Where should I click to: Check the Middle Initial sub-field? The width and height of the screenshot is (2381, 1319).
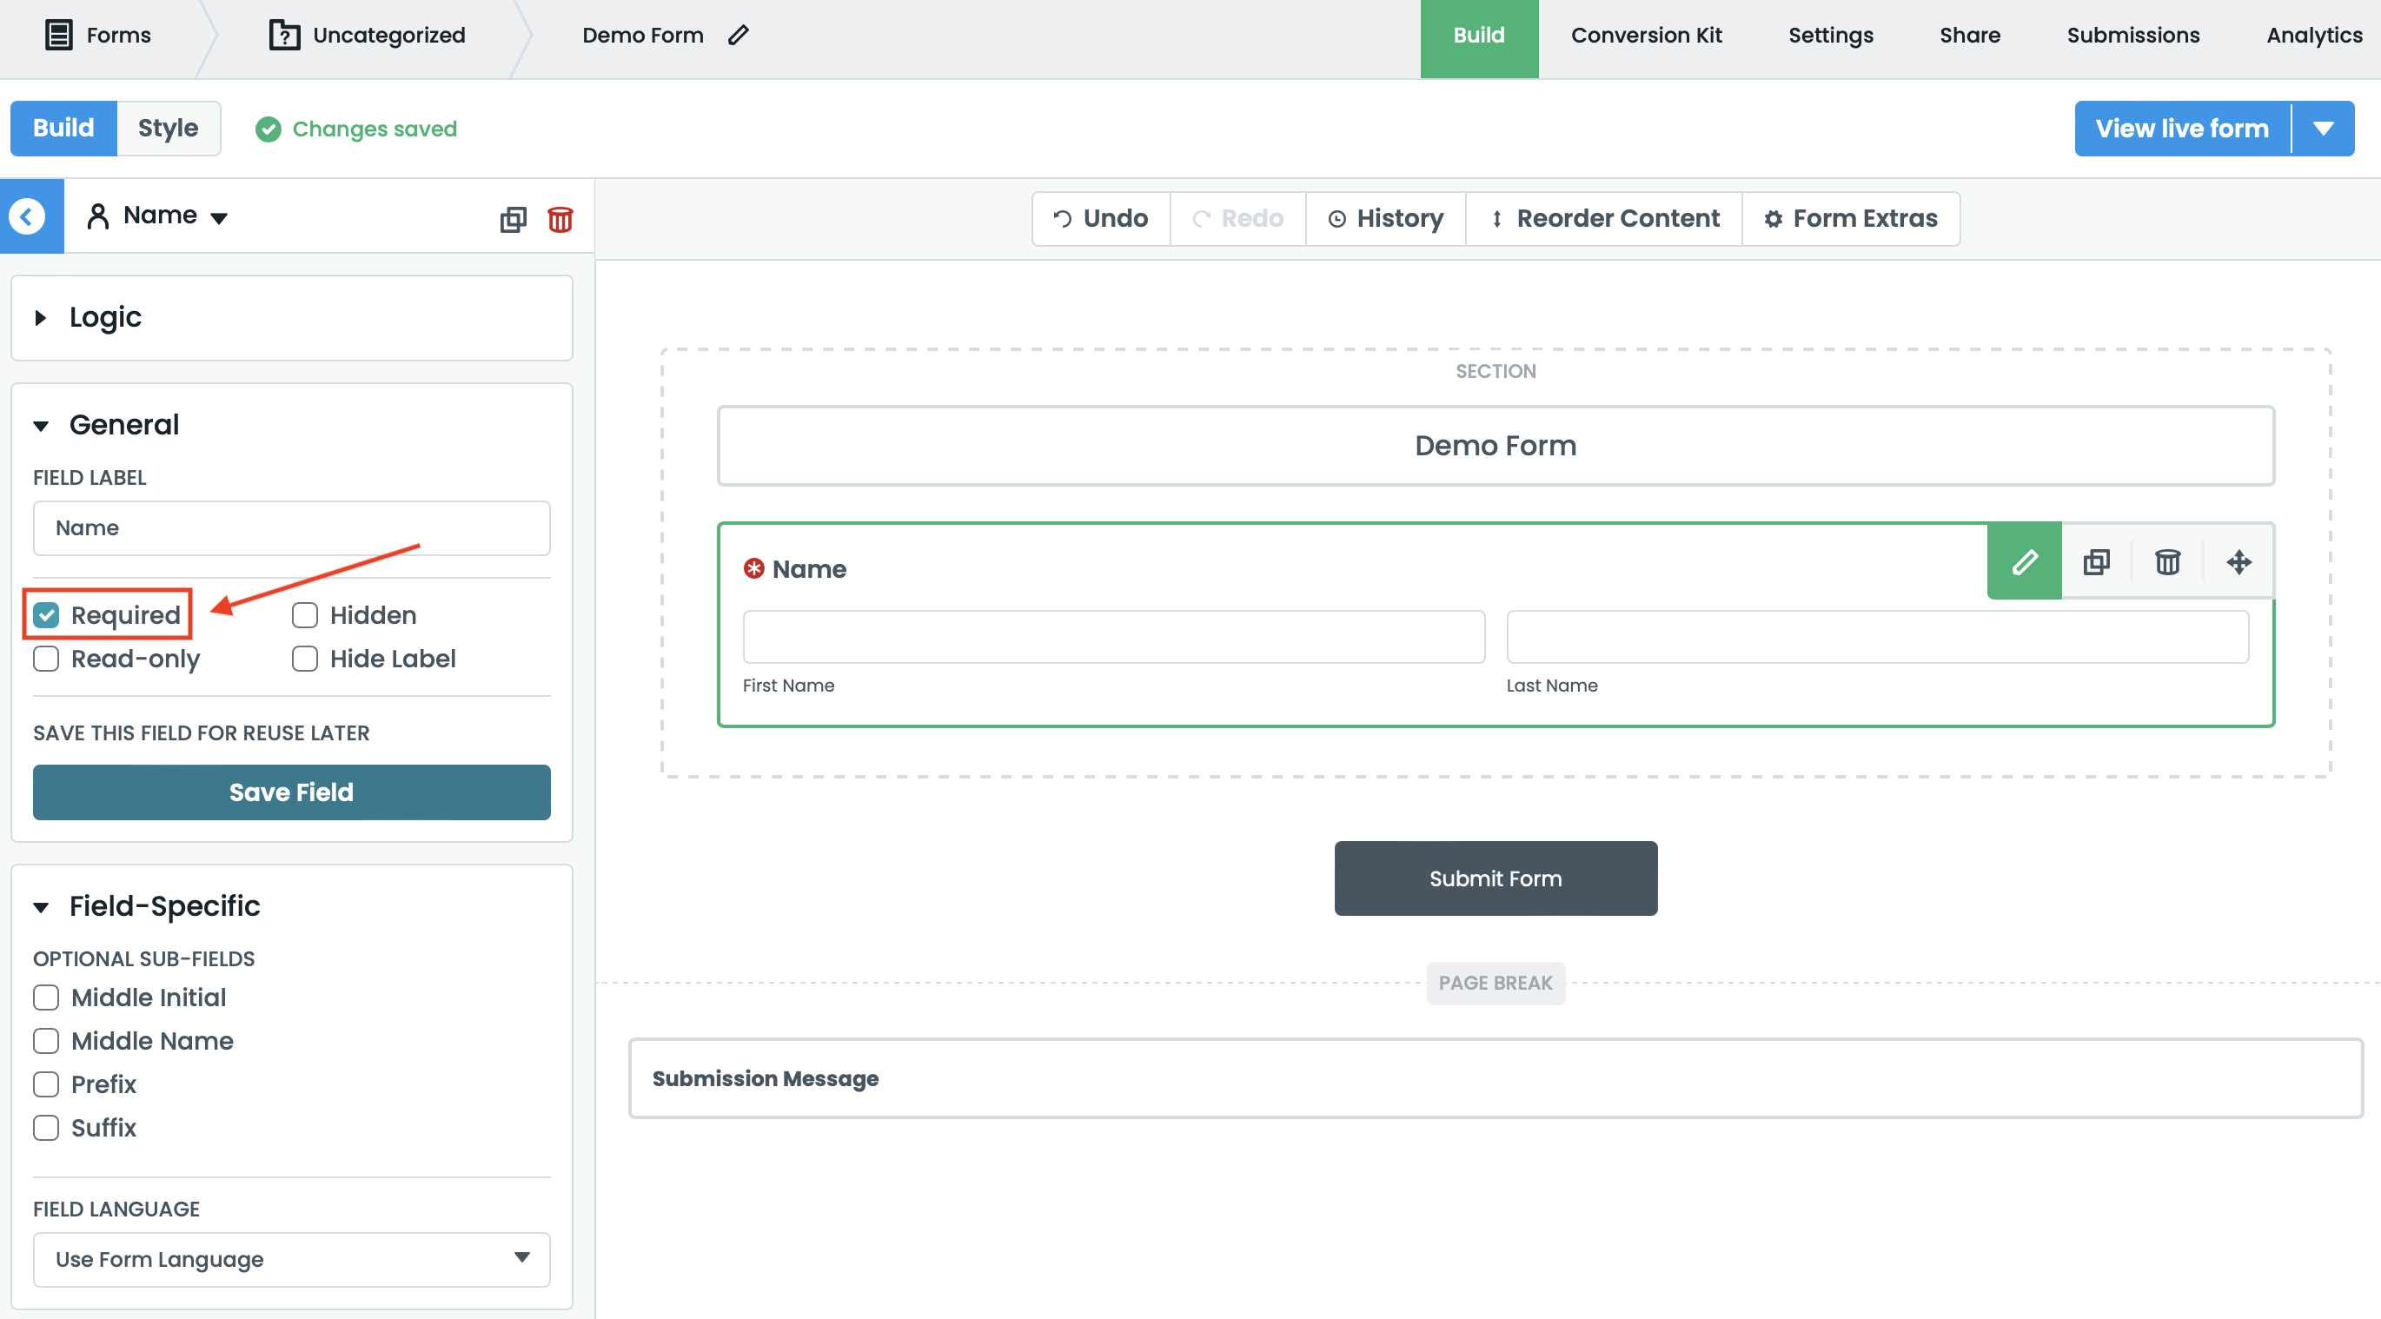pos(45,998)
